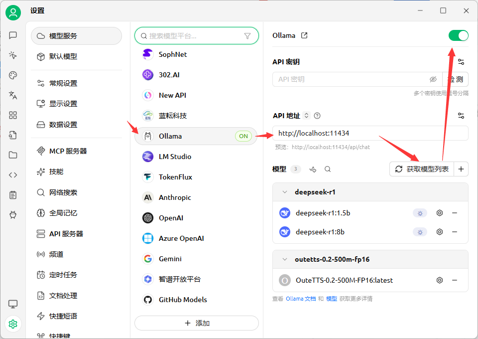This screenshot has height=339, width=478.
Task: Select the Anthropic provider
Action: 196,197
